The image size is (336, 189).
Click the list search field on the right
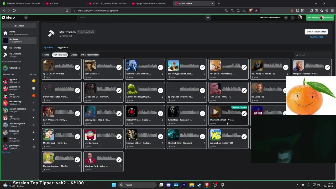tap(313, 55)
